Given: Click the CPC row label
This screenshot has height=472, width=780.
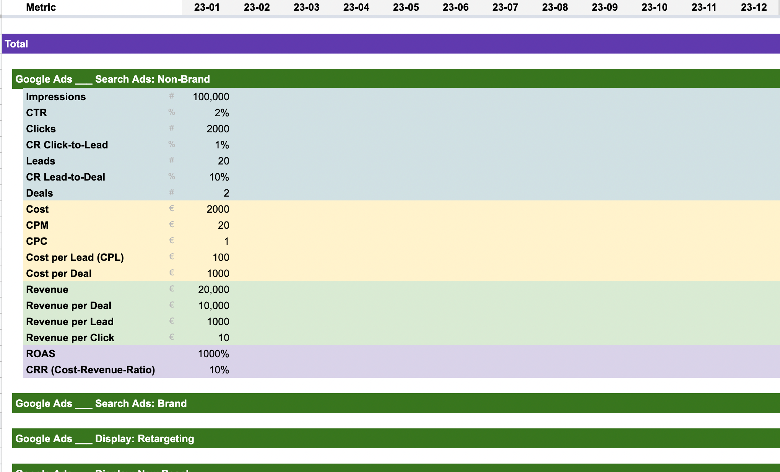Looking at the screenshot, I should [37, 241].
